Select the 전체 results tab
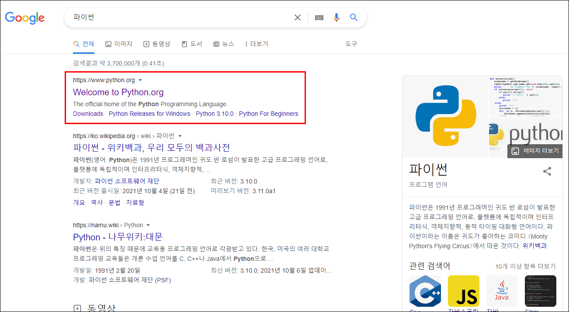This screenshot has height=312, width=569. coord(83,44)
